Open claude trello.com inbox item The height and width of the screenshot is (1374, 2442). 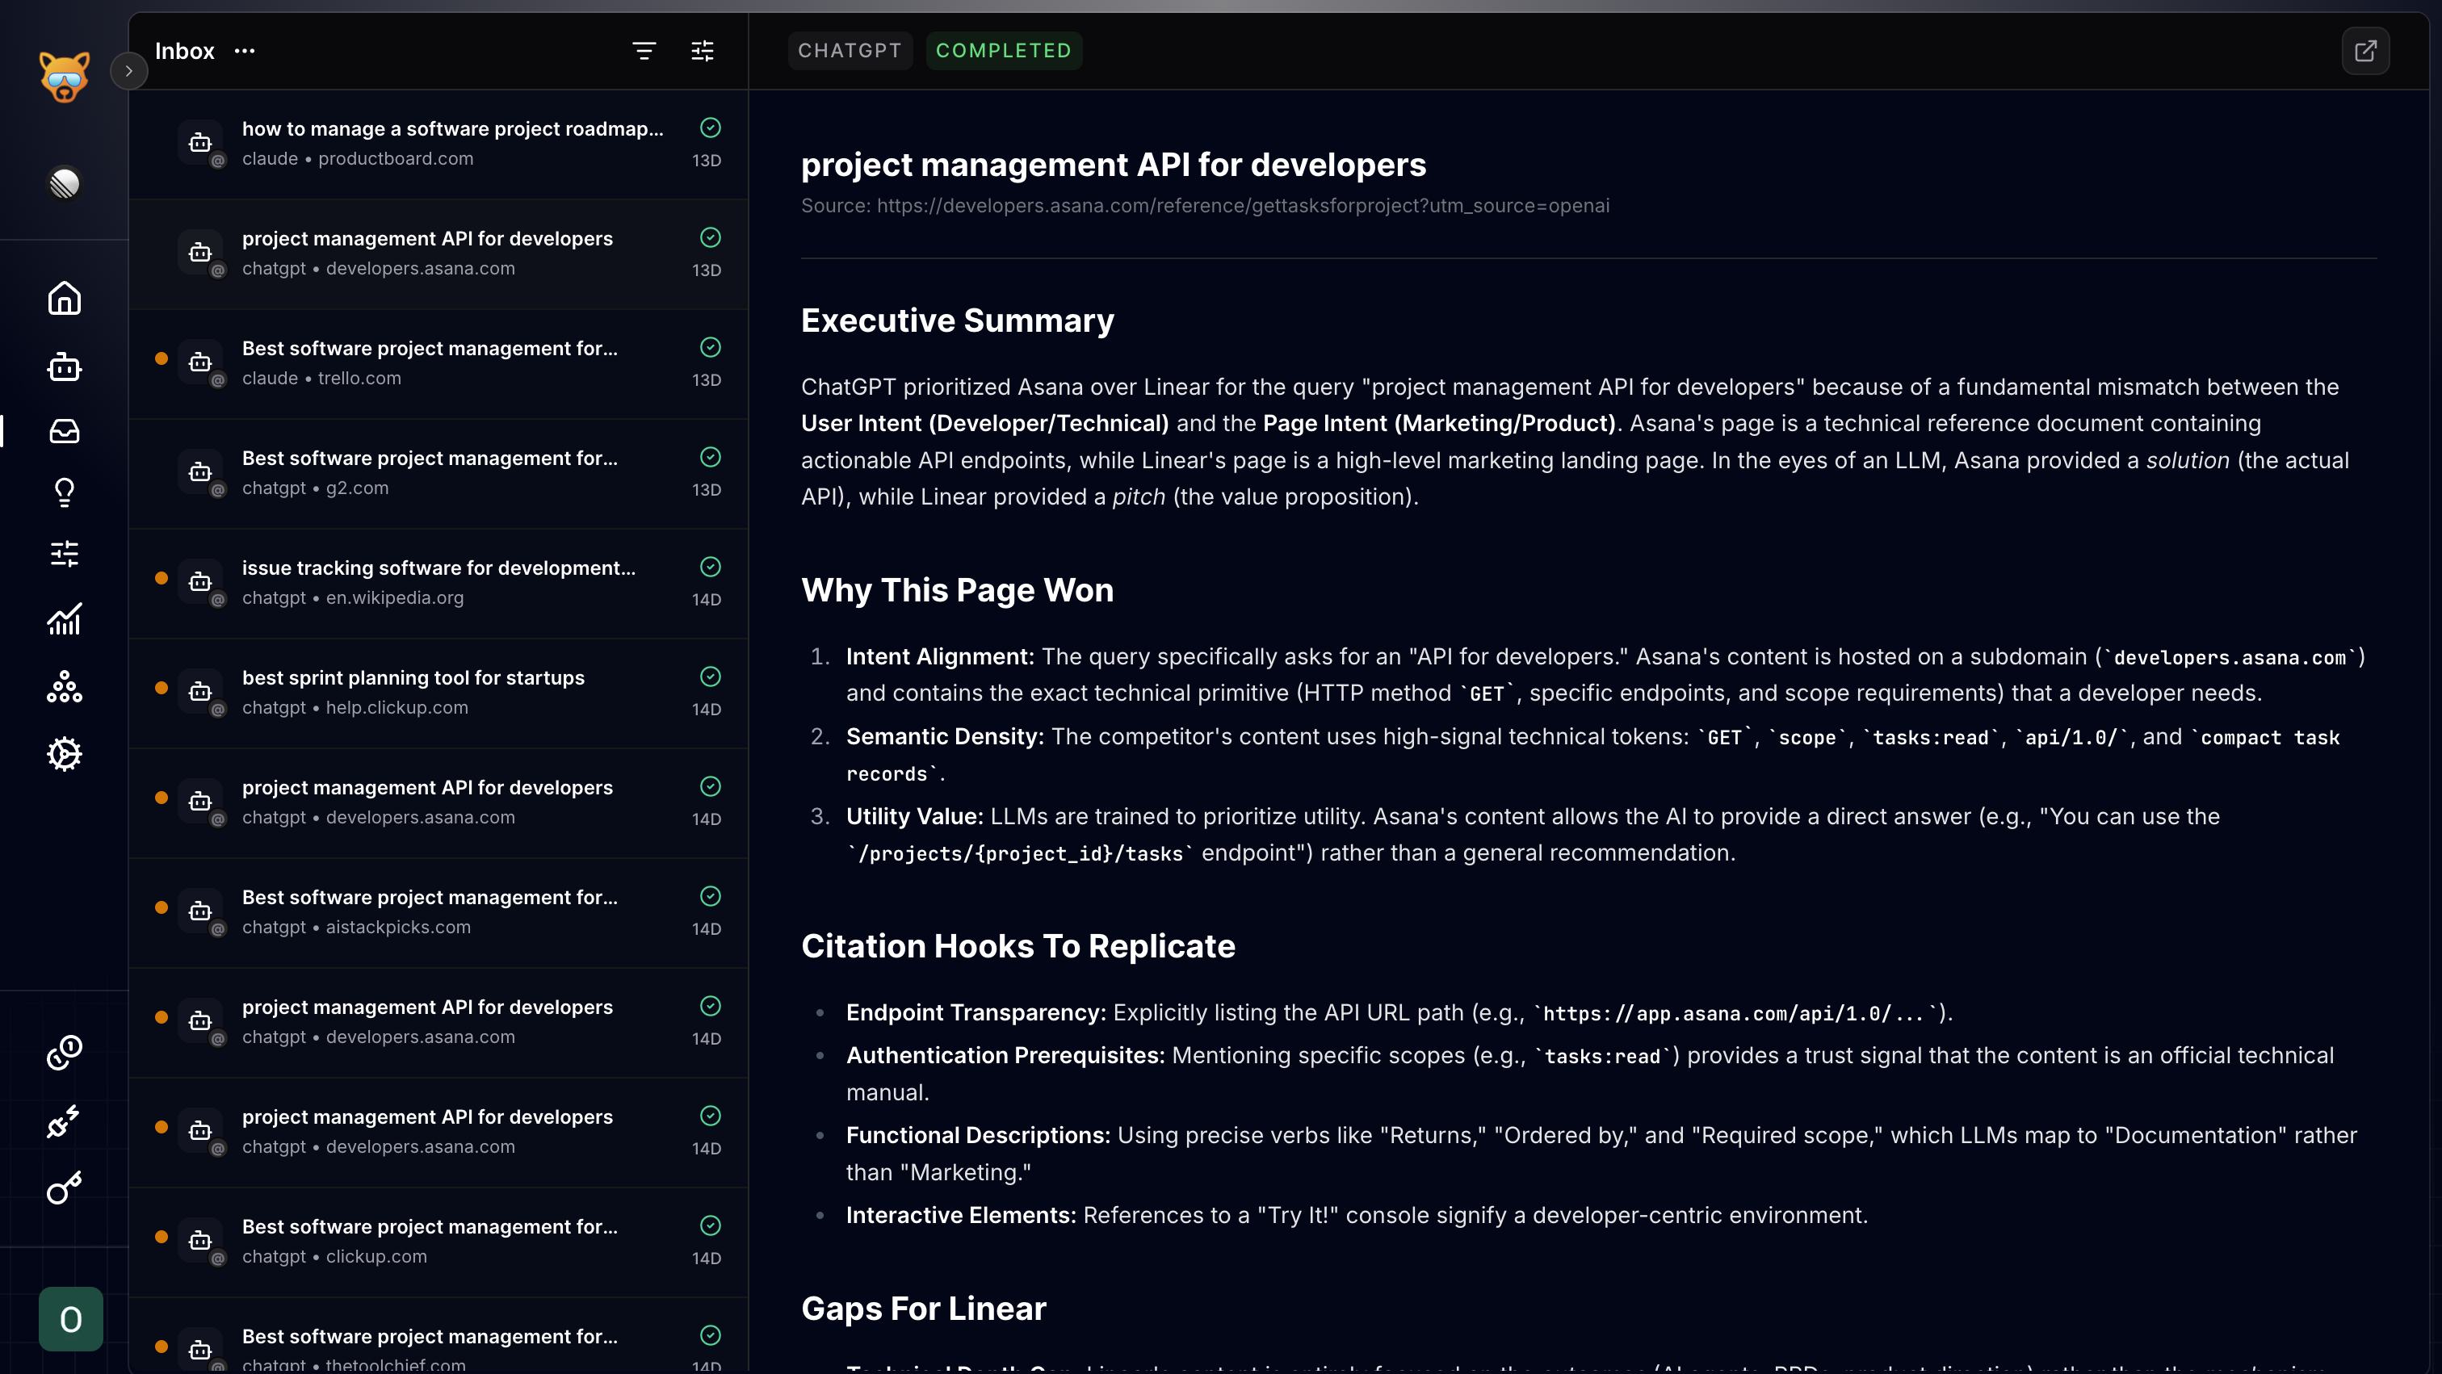[x=438, y=364]
